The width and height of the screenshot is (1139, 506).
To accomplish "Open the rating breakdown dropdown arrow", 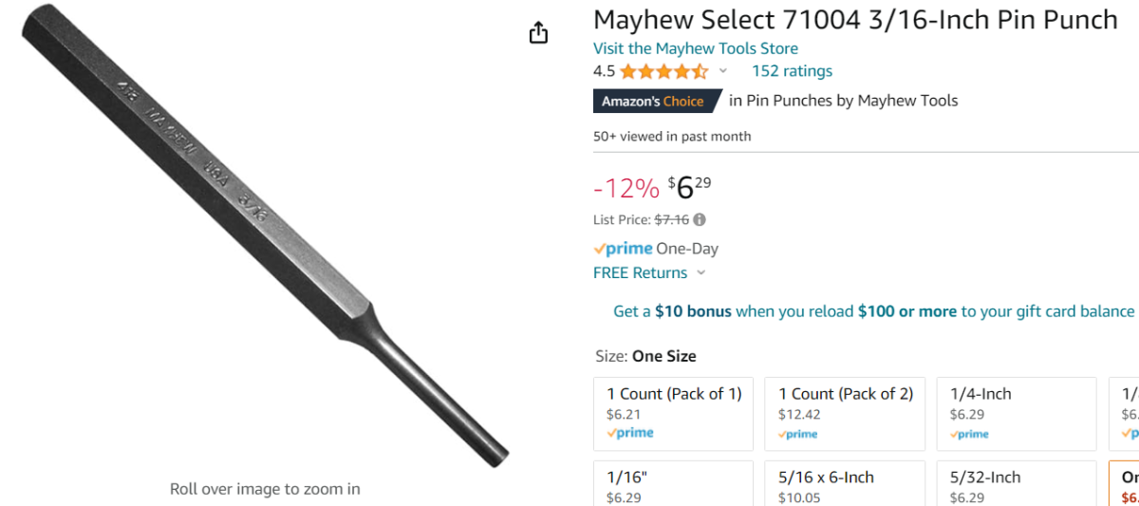I will (x=723, y=71).
